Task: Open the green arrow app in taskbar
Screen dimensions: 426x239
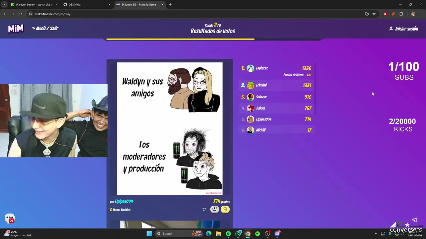Action: click(x=258, y=234)
